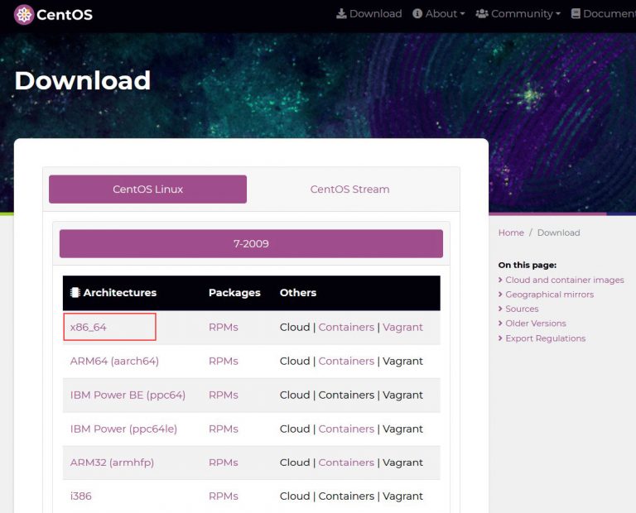
Task: Switch to the CentOS Stream tab
Action: point(349,189)
